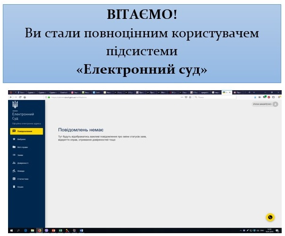Image resolution: width=285 pixels, height=236 pixels.
Task: Select the Заяви list icon
Action: pyautogui.click(x=14, y=155)
